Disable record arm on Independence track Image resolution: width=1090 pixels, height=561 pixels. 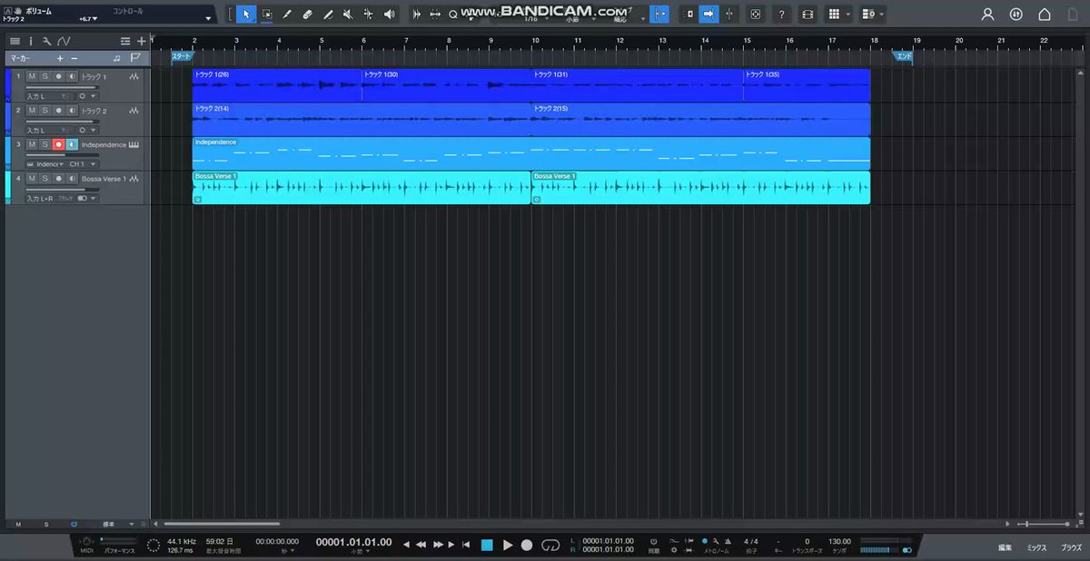(58, 144)
